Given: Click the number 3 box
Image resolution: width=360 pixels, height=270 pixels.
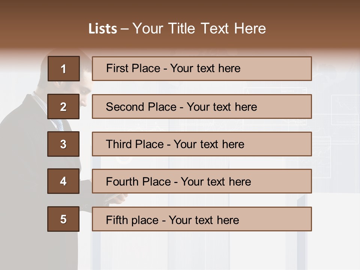Looking at the screenshot, I should [63, 144].
